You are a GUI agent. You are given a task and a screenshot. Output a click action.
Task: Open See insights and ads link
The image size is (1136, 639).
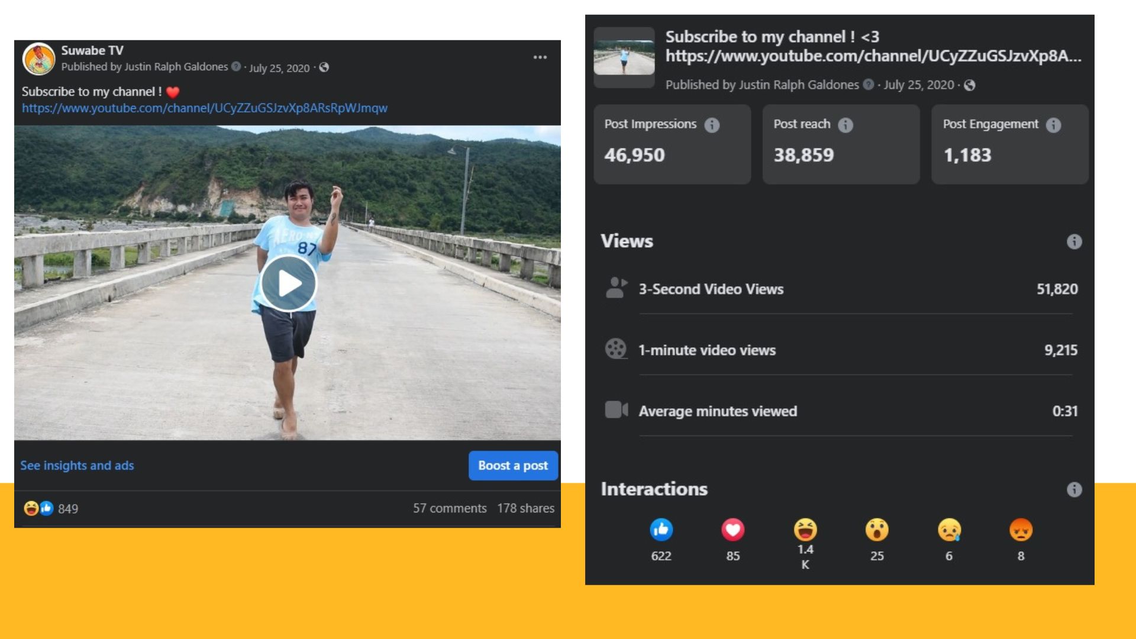click(77, 466)
